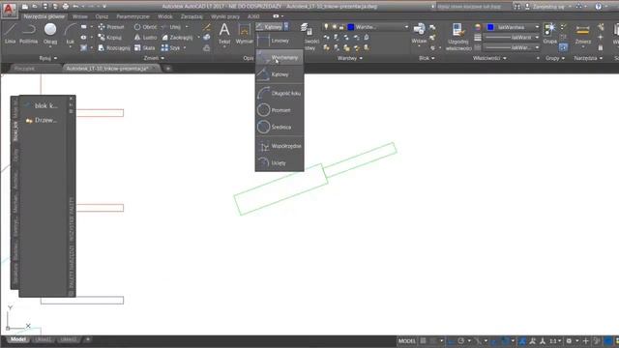Open the Tekst text tool
This screenshot has width=619, height=348.
[224, 33]
